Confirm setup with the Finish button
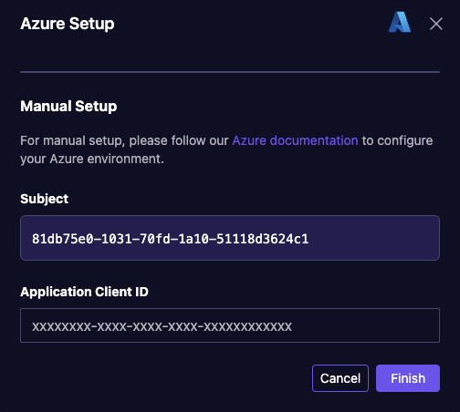 (x=408, y=378)
